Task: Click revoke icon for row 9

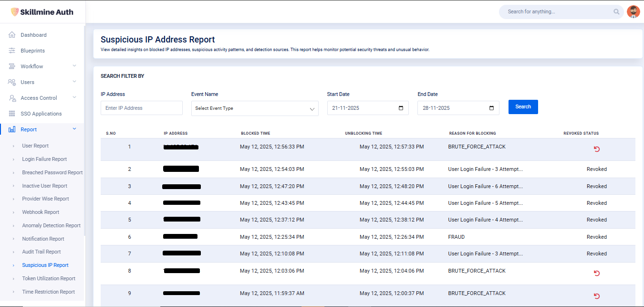Action: click(596, 296)
